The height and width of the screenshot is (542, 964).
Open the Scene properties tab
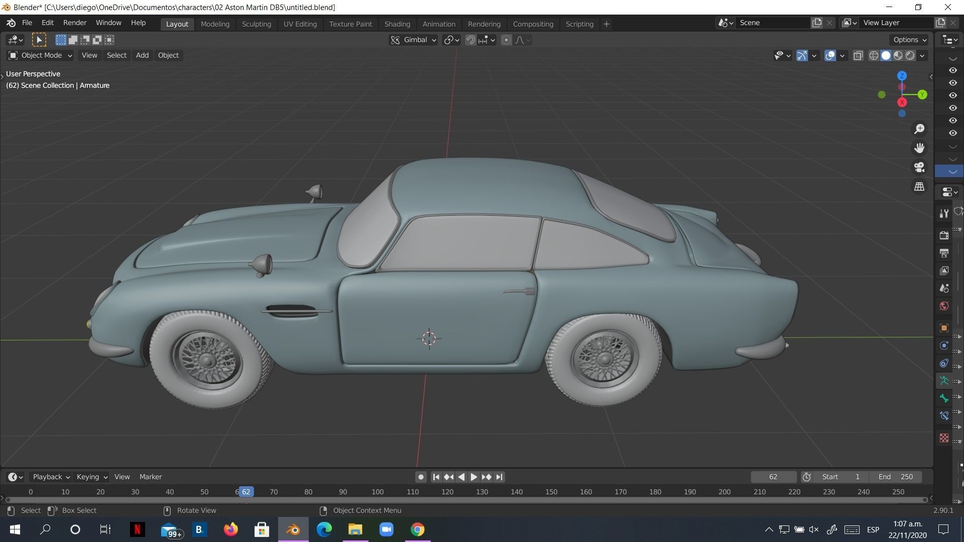point(944,289)
